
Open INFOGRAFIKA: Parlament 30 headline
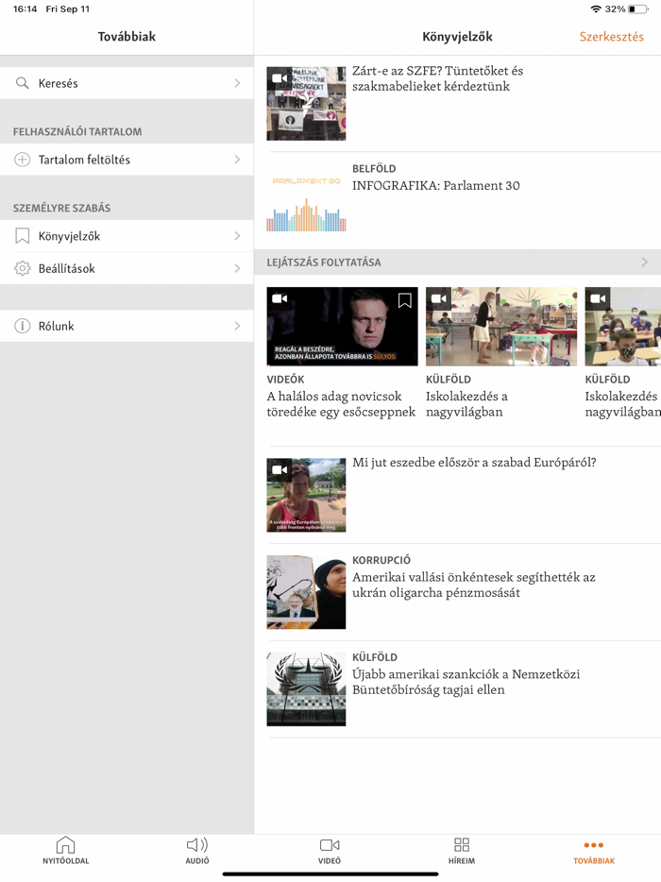pyautogui.click(x=436, y=186)
